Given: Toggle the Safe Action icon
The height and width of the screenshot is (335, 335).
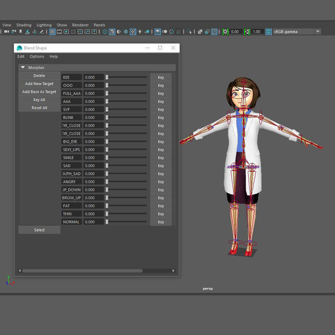Looking at the screenshot, I should tap(87, 32).
